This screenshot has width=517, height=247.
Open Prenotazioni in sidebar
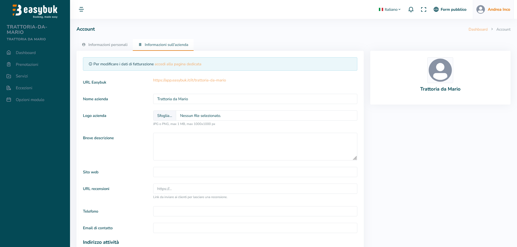tap(27, 65)
